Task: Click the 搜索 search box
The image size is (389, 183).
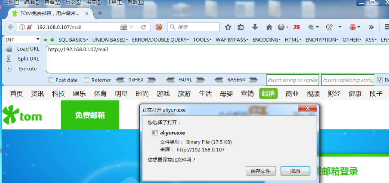Action: [x=193, y=27]
